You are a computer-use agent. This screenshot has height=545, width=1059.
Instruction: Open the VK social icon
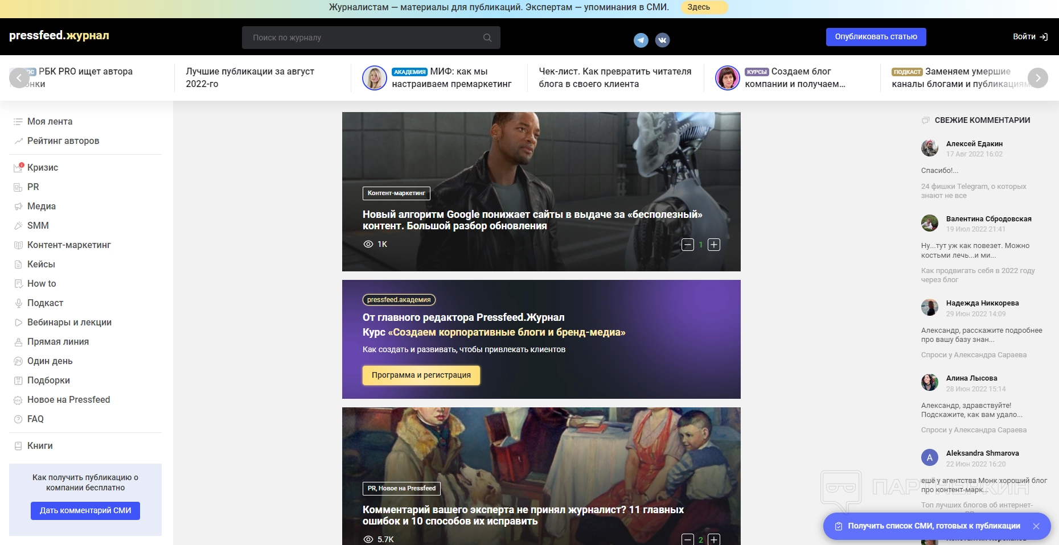click(662, 40)
